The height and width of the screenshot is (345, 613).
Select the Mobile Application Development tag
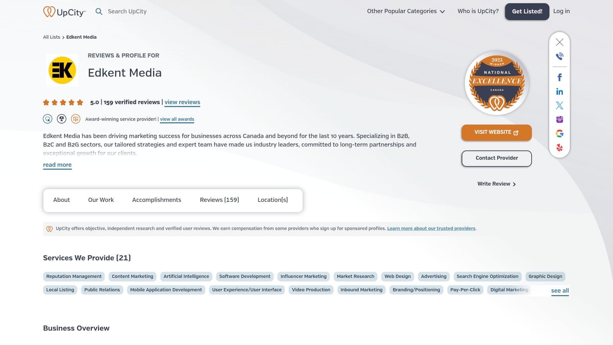pyautogui.click(x=166, y=290)
